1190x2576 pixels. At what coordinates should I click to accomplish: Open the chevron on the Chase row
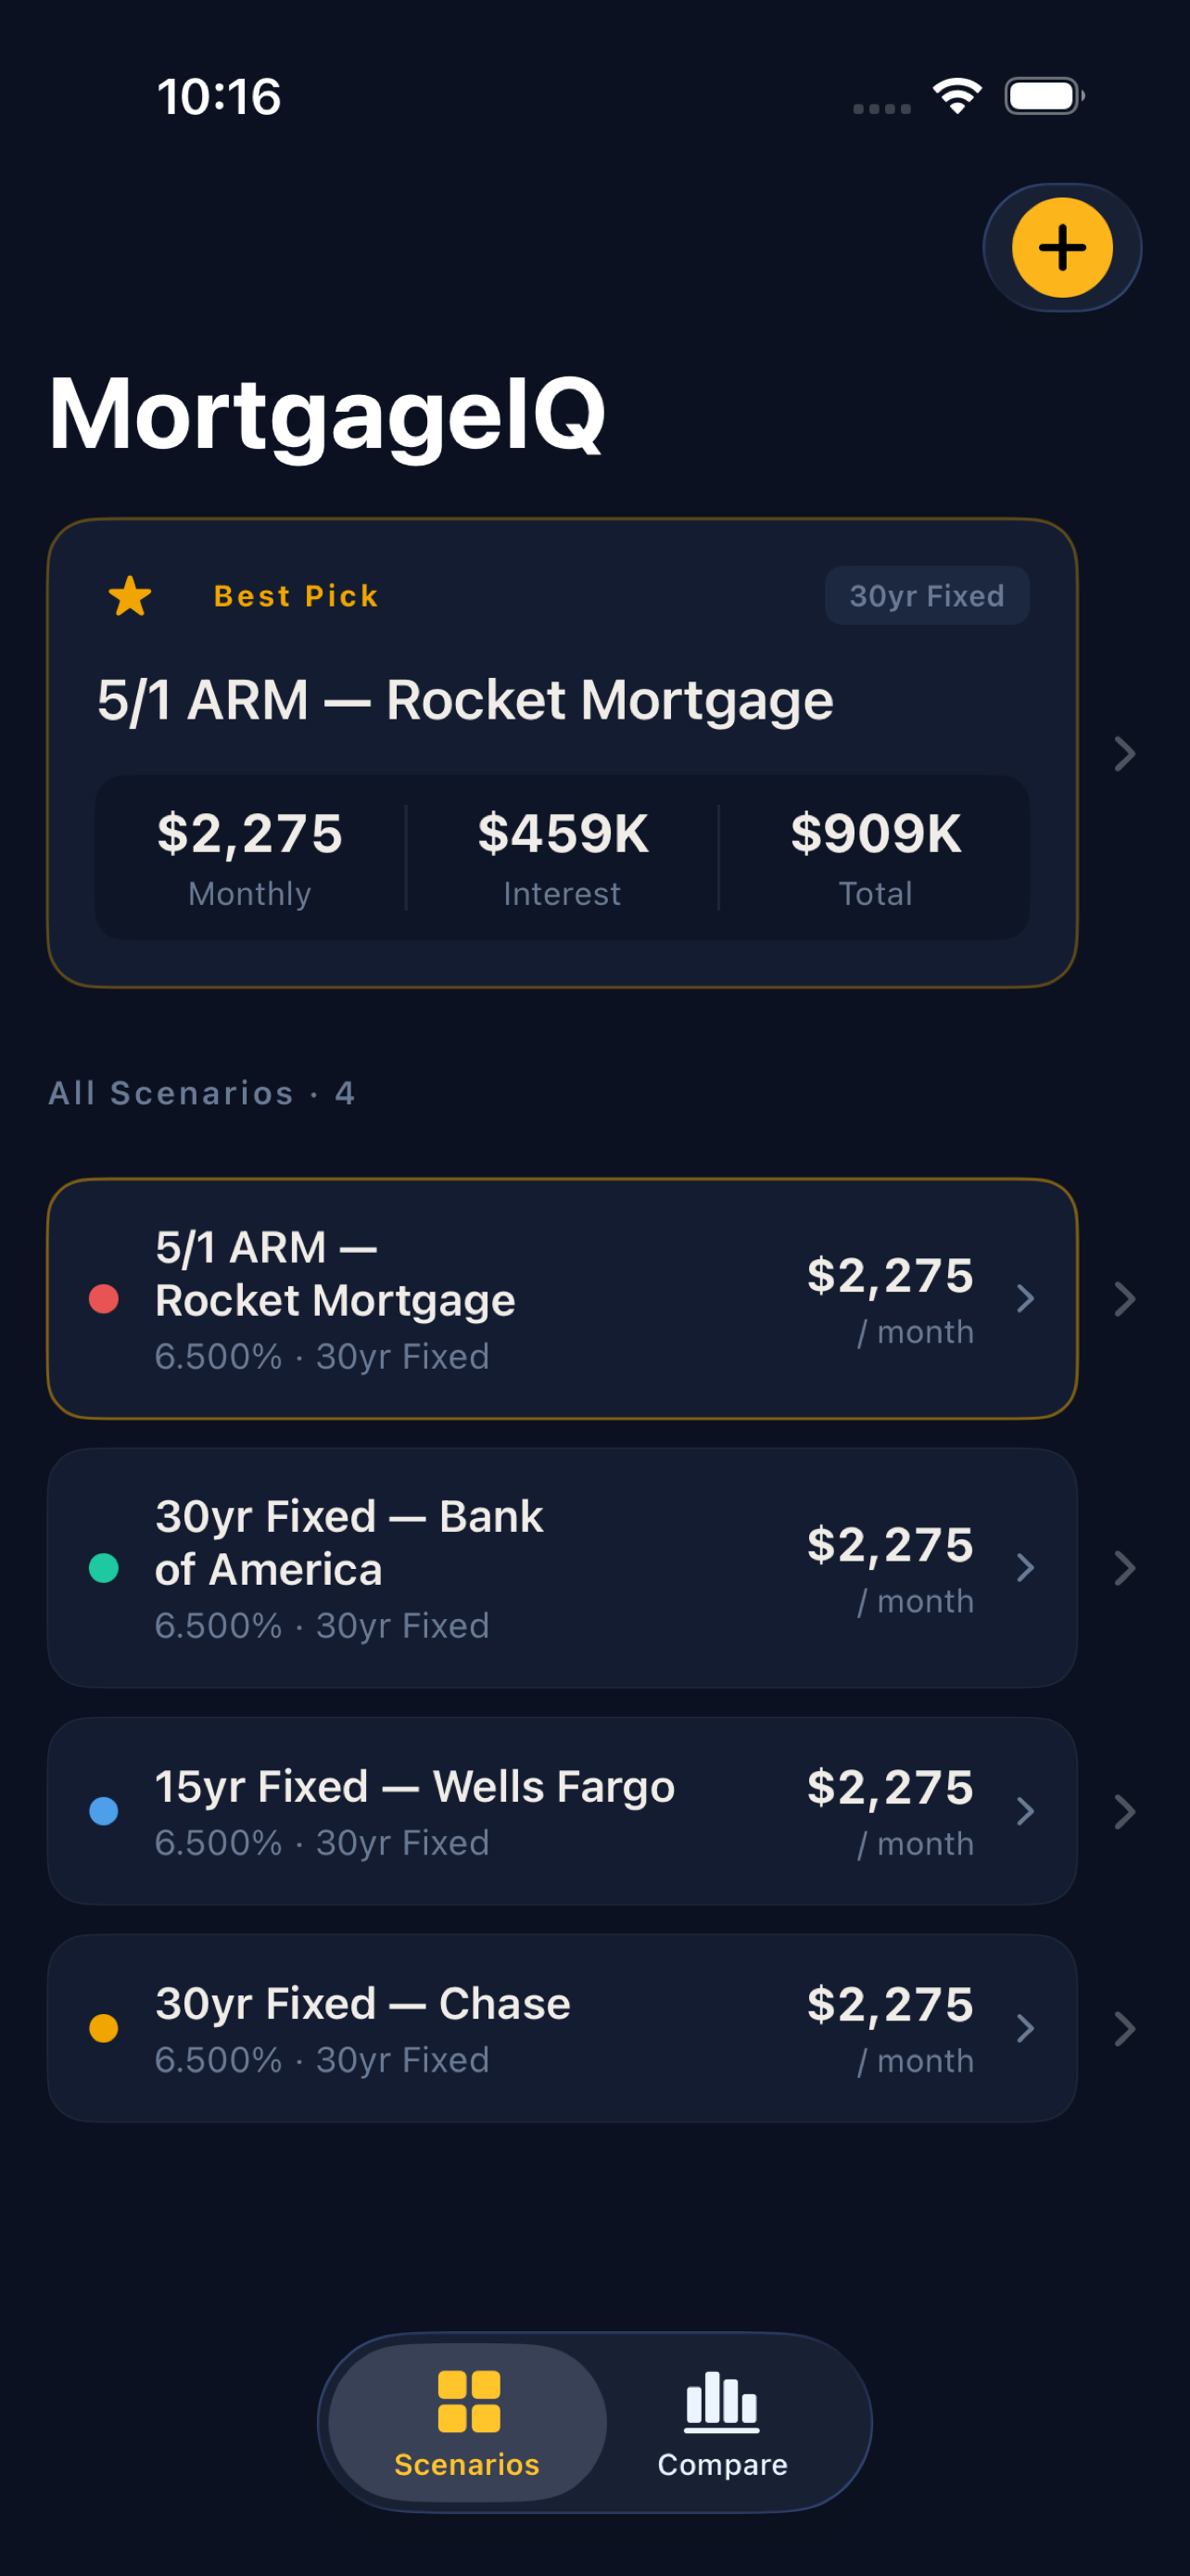[1025, 2028]
